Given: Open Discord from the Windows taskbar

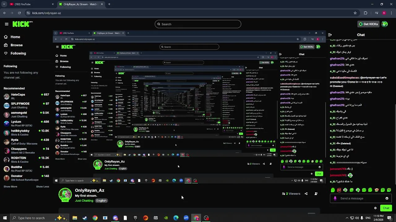Looking at the screenshot, I should click(x=115, y=218).
